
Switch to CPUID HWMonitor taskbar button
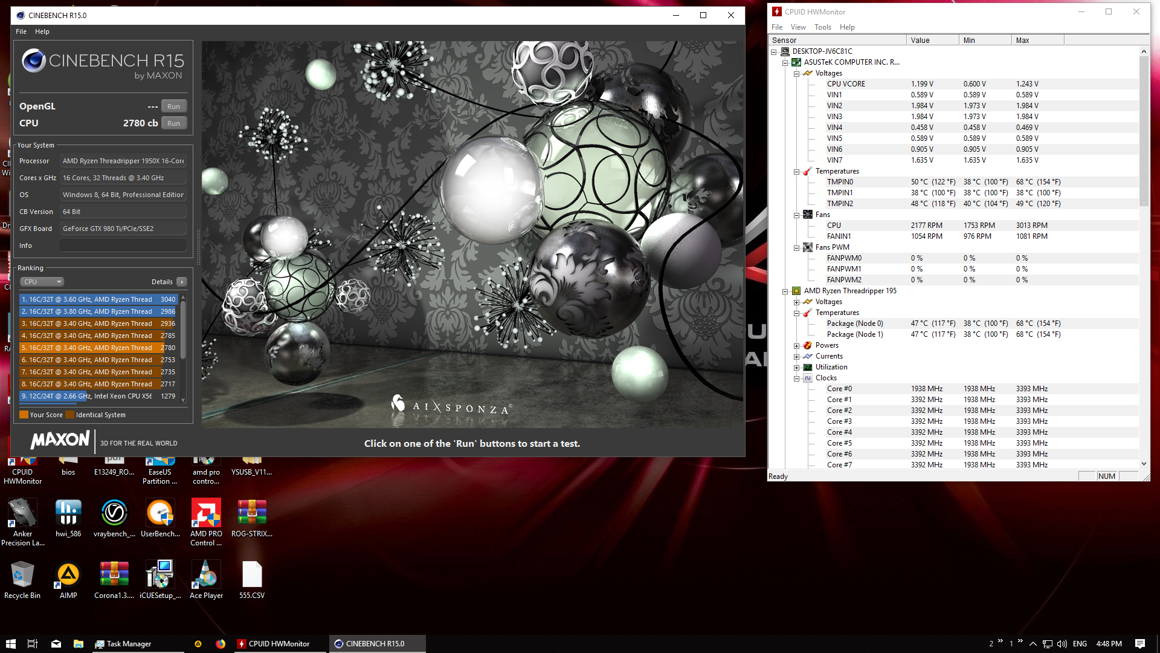point(280,644)
